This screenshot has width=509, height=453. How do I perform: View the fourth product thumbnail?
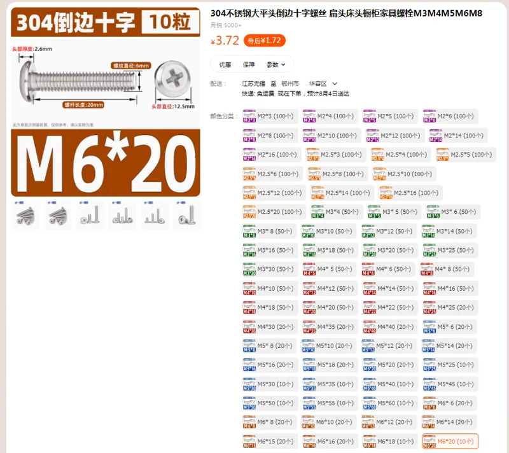(122, 216)
